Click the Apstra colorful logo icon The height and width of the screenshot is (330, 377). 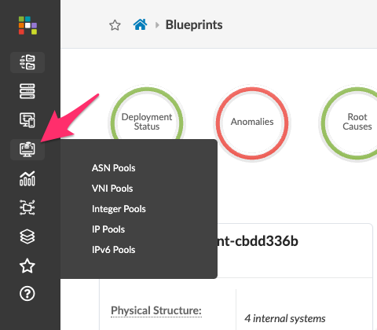[x=27, y=25]
